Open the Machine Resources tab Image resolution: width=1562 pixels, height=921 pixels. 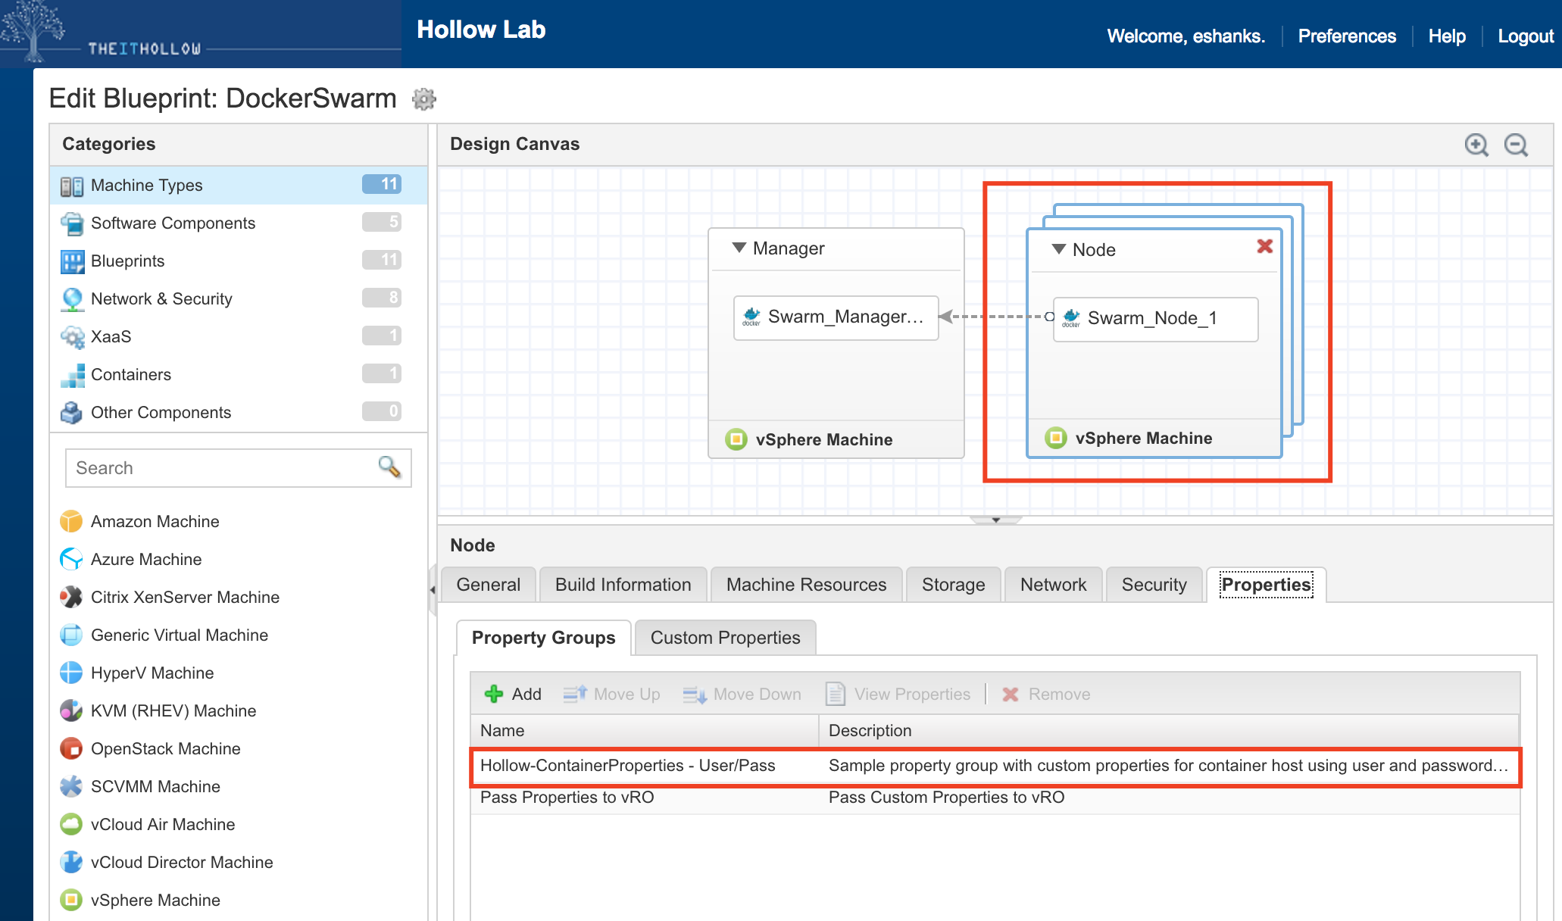(x=806, y=585)
